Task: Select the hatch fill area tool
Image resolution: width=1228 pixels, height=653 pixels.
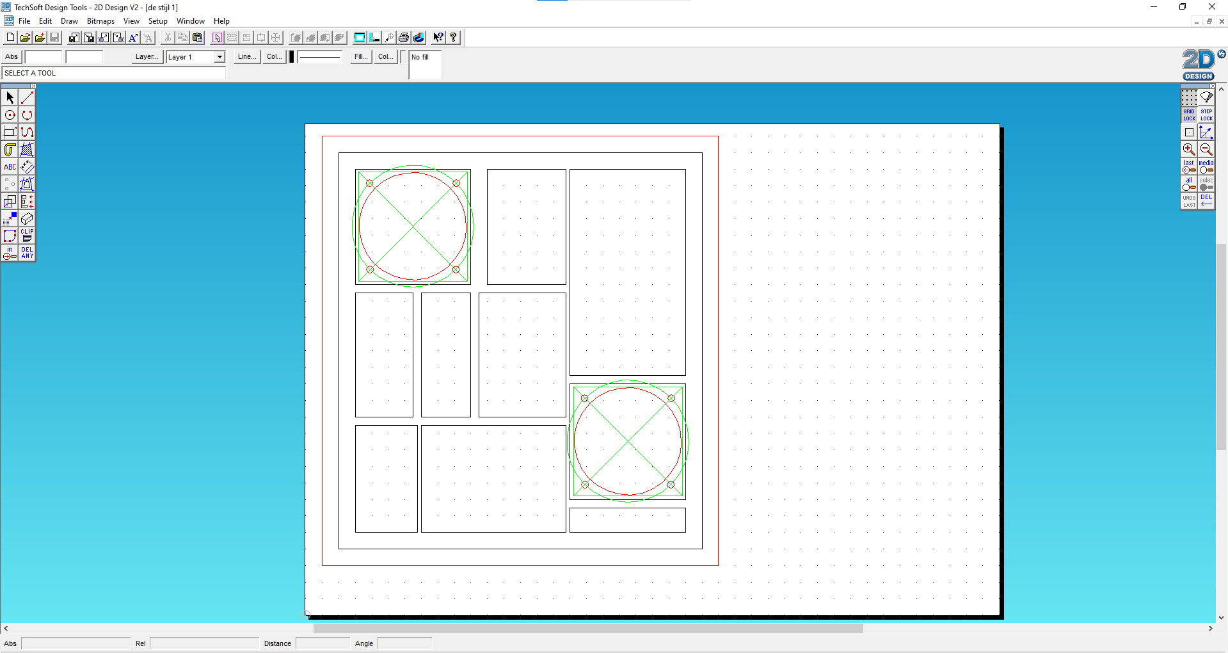Action: click(27, 150)
